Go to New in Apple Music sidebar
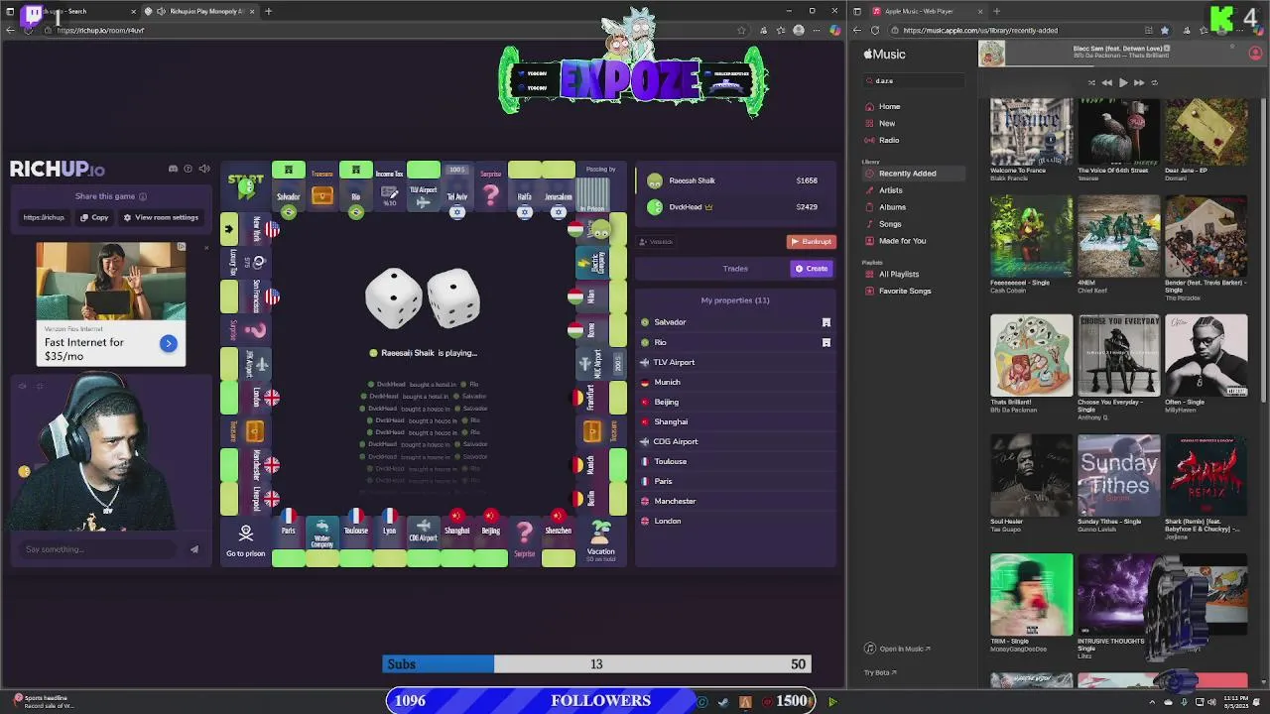1270x714 pixels. point(887,123)
